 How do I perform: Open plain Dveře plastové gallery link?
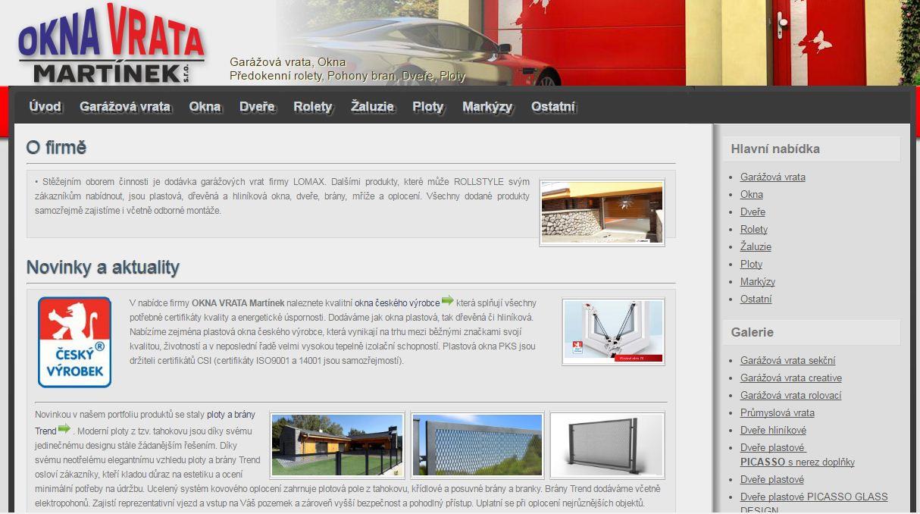pos(772,480)
